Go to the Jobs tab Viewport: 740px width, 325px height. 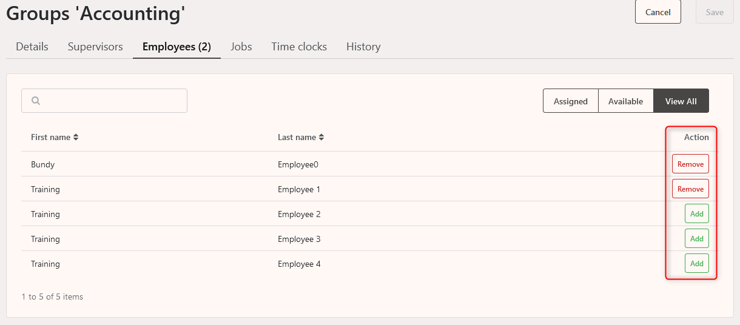tap(241, 47)
